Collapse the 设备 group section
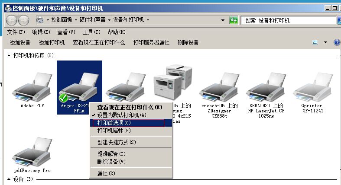The width and height of the screenshot is (341, 185). [x=9, y=179]
